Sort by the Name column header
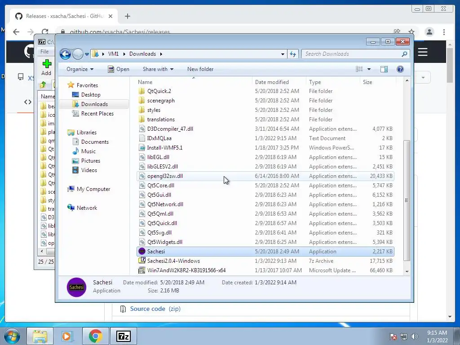460x345 pixels. [194, 82]
